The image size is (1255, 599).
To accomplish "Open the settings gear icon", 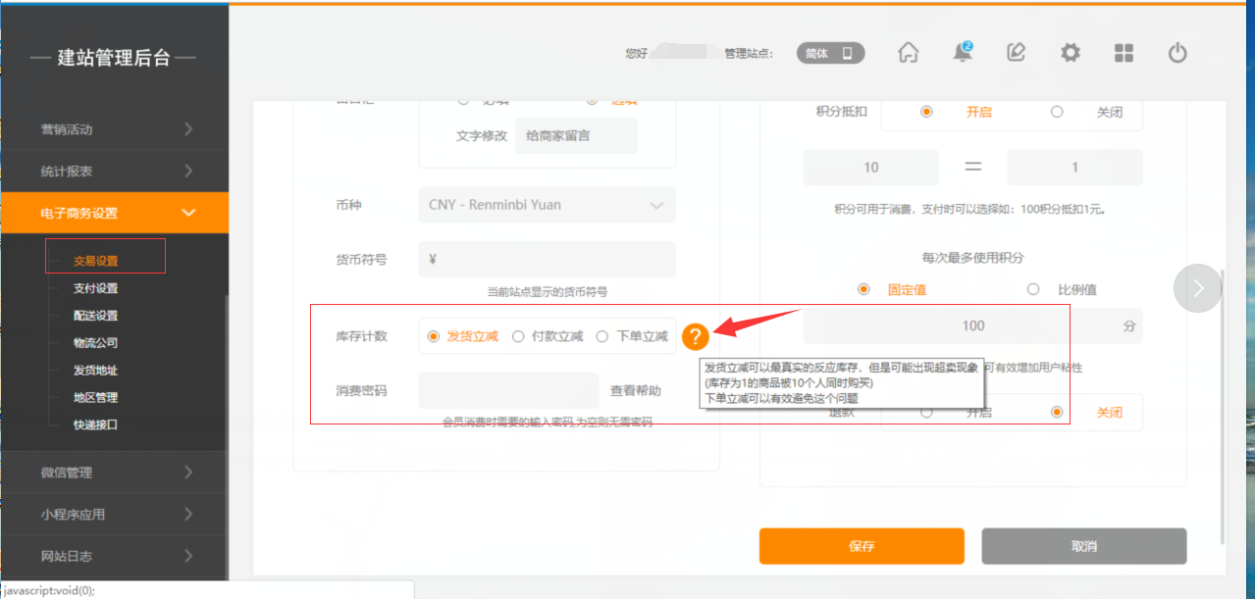I will (x=1071, y=53).
